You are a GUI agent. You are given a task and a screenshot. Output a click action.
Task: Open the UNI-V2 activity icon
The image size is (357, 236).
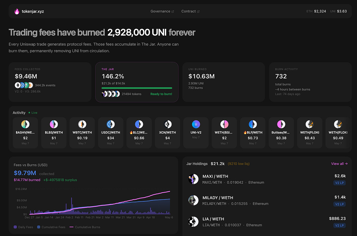point(196,124)
